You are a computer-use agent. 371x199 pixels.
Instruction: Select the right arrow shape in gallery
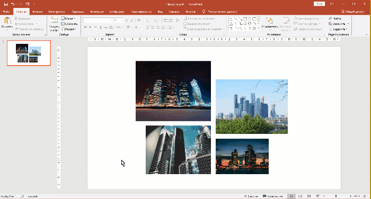point(245,24)
